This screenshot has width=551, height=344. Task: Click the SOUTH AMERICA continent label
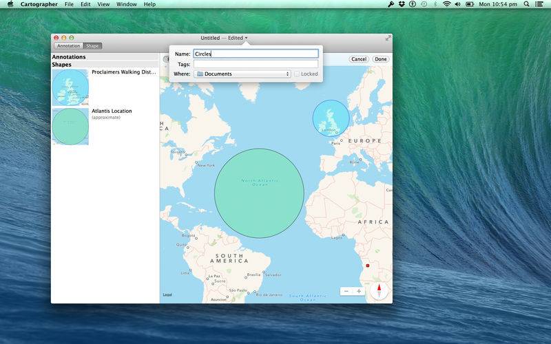[229, 259]
